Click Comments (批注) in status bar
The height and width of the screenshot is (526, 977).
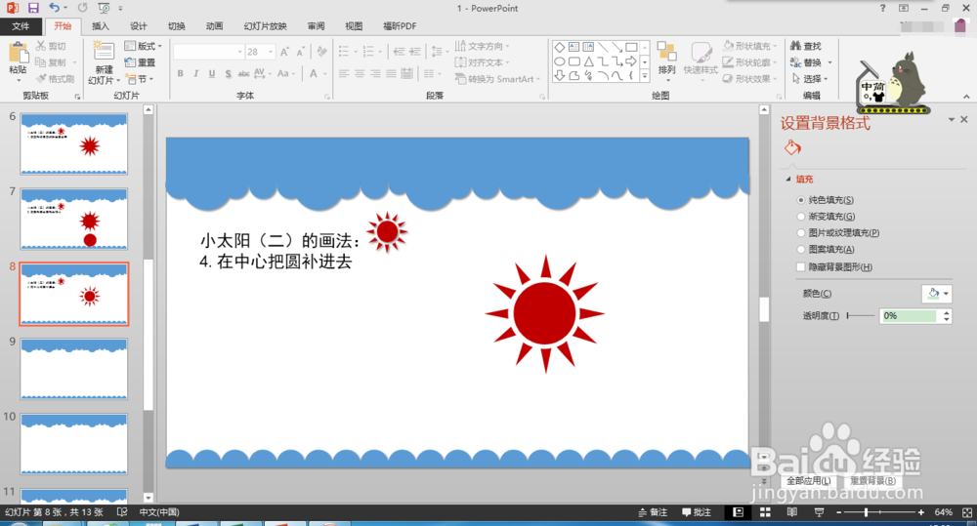coord(697,512)
